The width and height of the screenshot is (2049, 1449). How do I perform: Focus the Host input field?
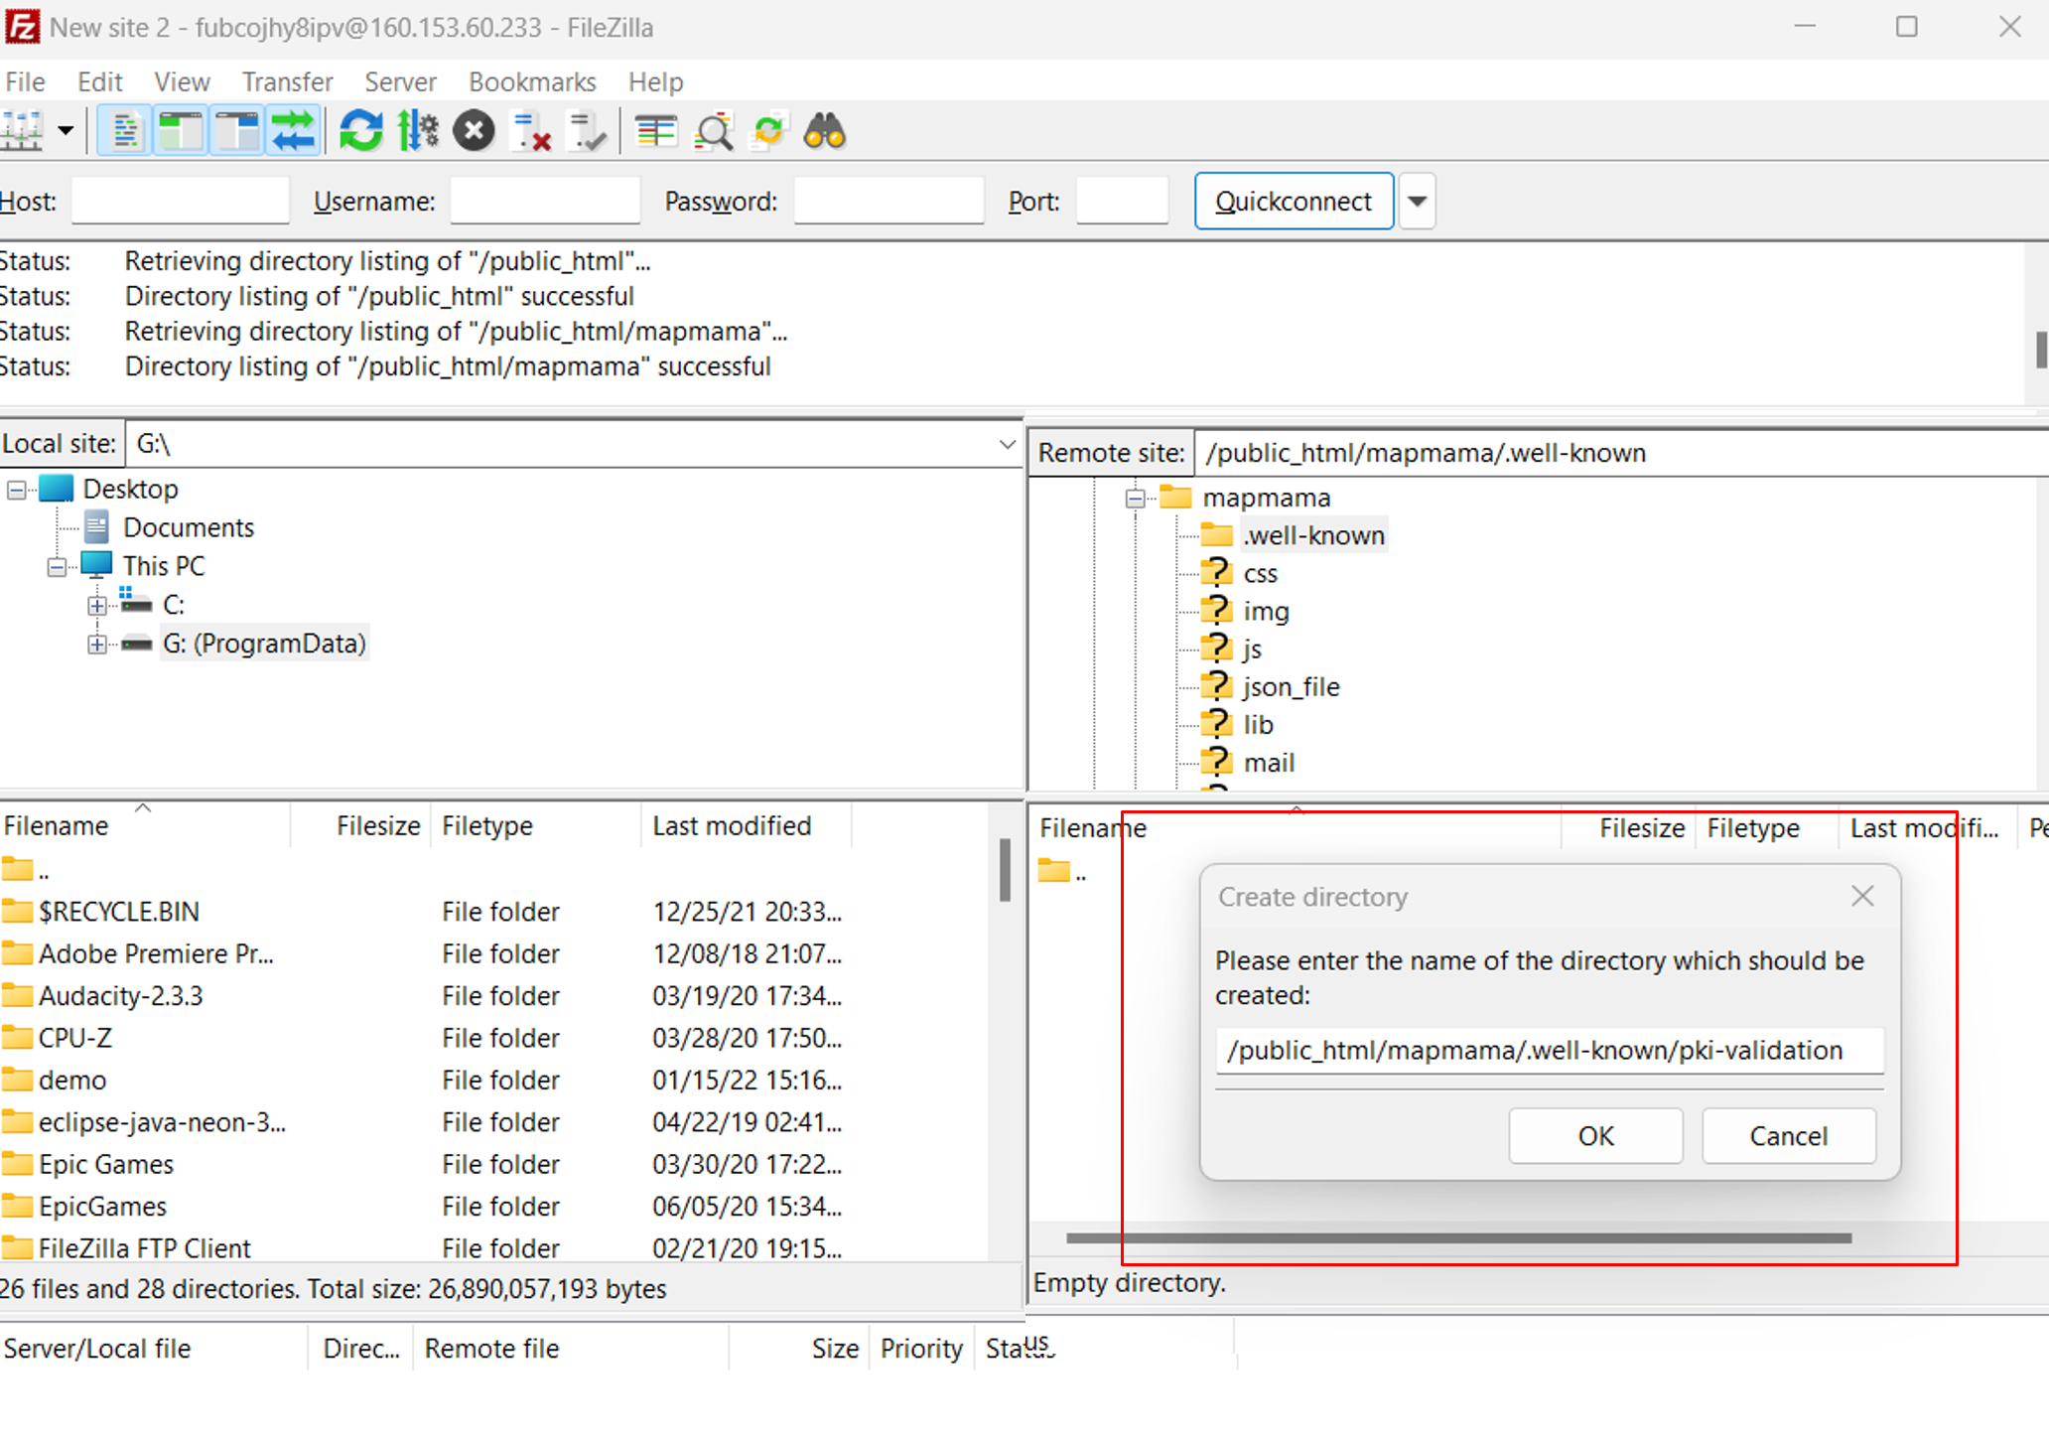click(x=180, y=201)
